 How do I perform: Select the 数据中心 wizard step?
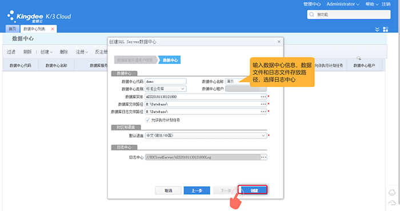tap(170, 60)
